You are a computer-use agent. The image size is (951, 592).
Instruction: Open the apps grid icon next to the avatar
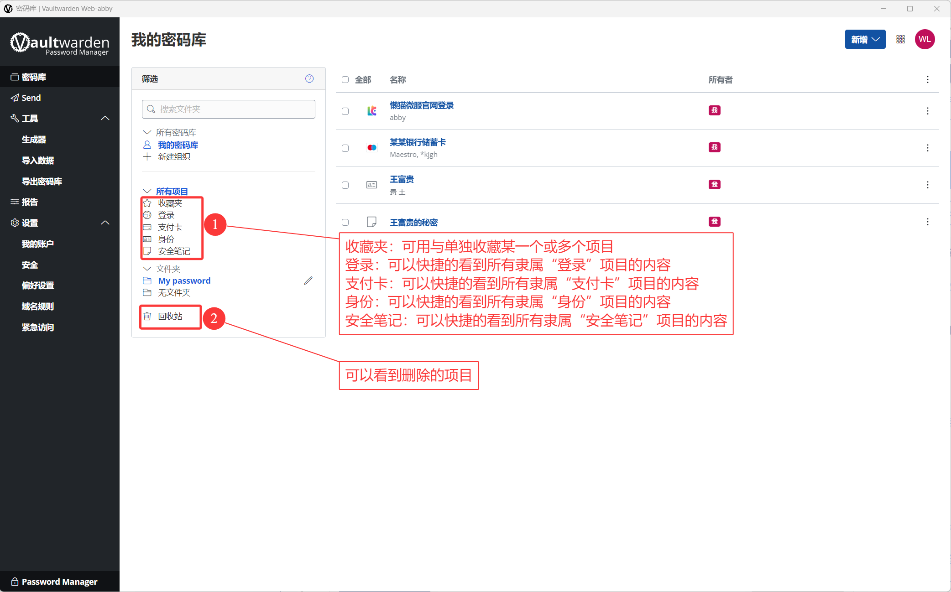tap(900, 40)
